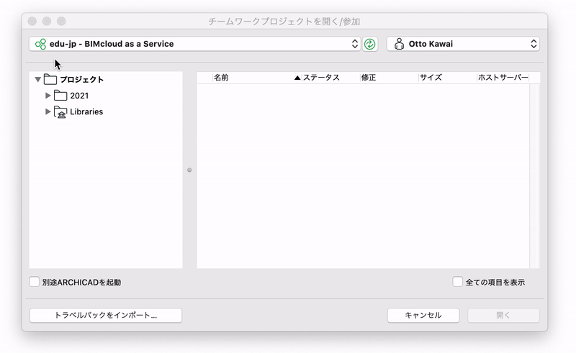Click the 2021 folder icon
Viewport: 576px width, 353px height.
point(60,96)
